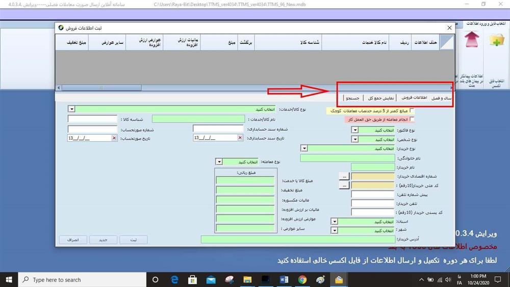Click '...' next to کد ملی خریدار

pyautogui.click(x=344, y=185)
